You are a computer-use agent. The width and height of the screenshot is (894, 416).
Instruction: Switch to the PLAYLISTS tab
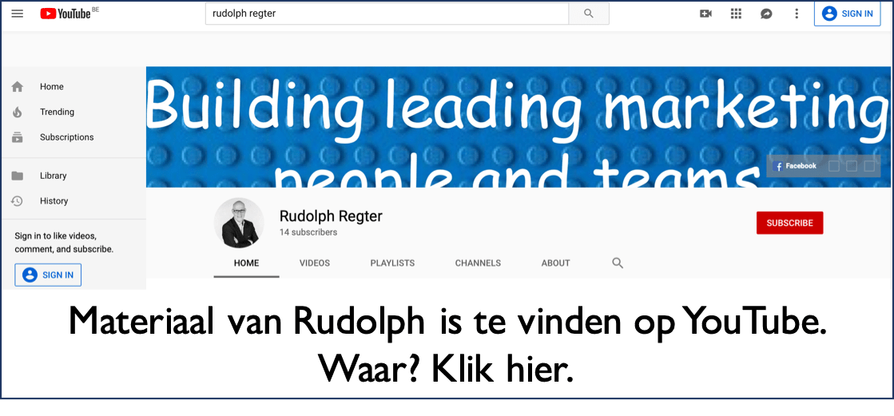tap(392, 263)
